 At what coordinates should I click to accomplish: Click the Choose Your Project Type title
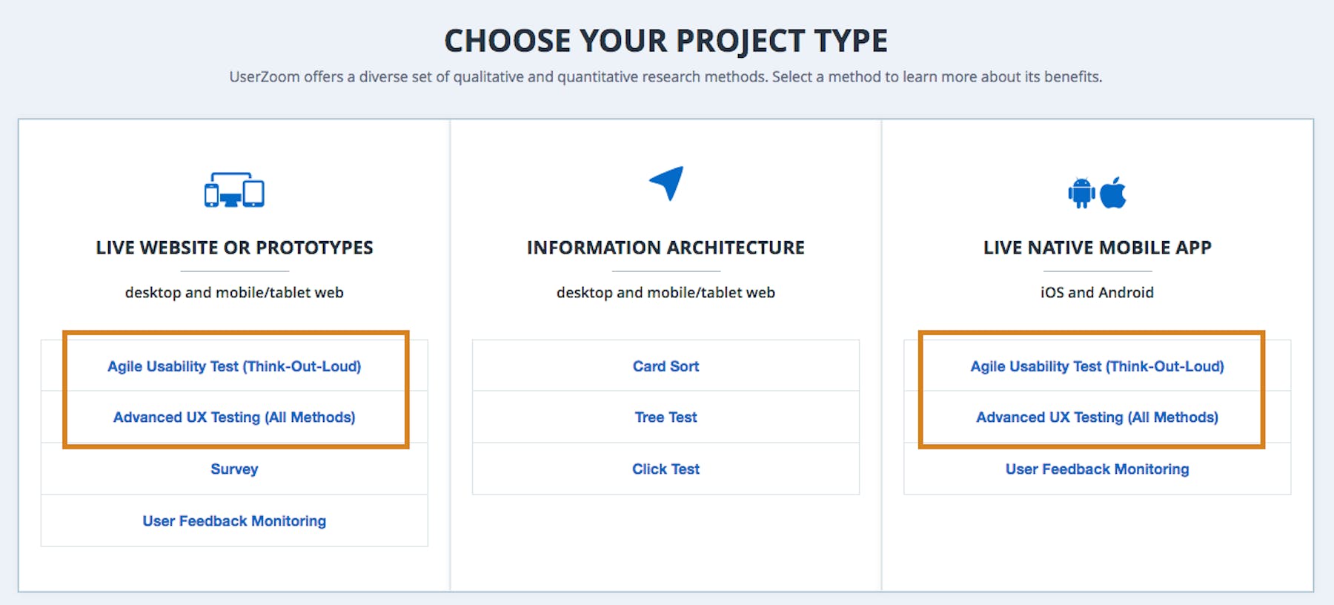[666, 41]
